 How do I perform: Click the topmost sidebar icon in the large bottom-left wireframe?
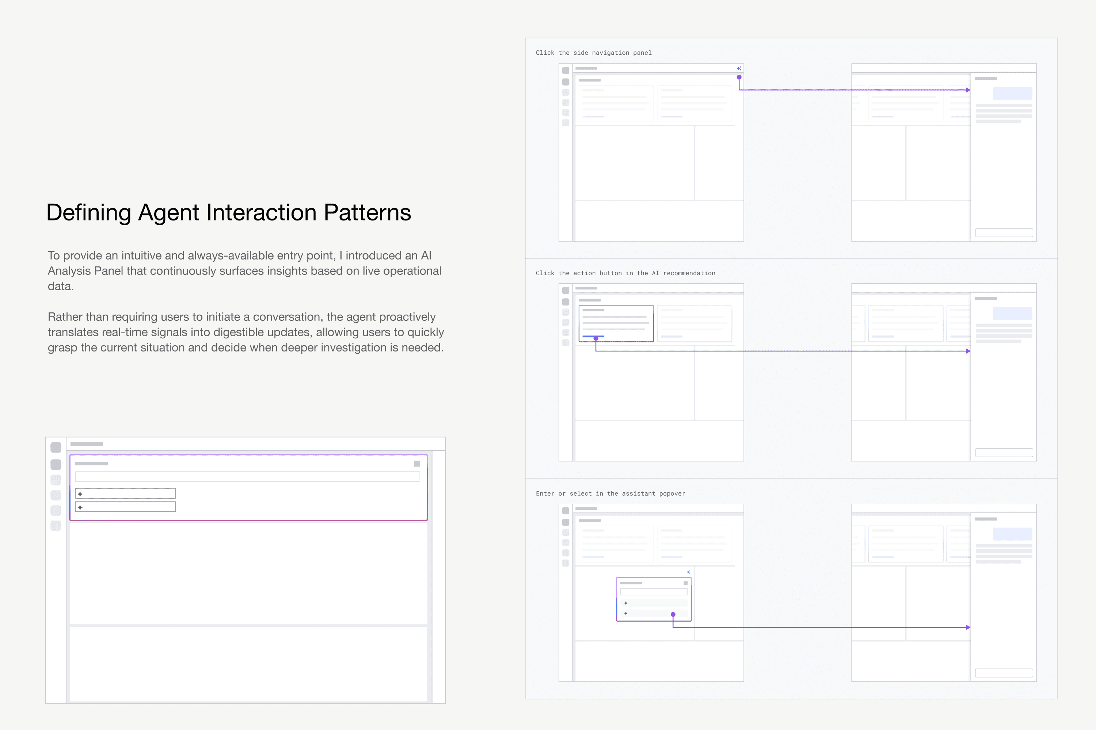[x=56, y=447]
